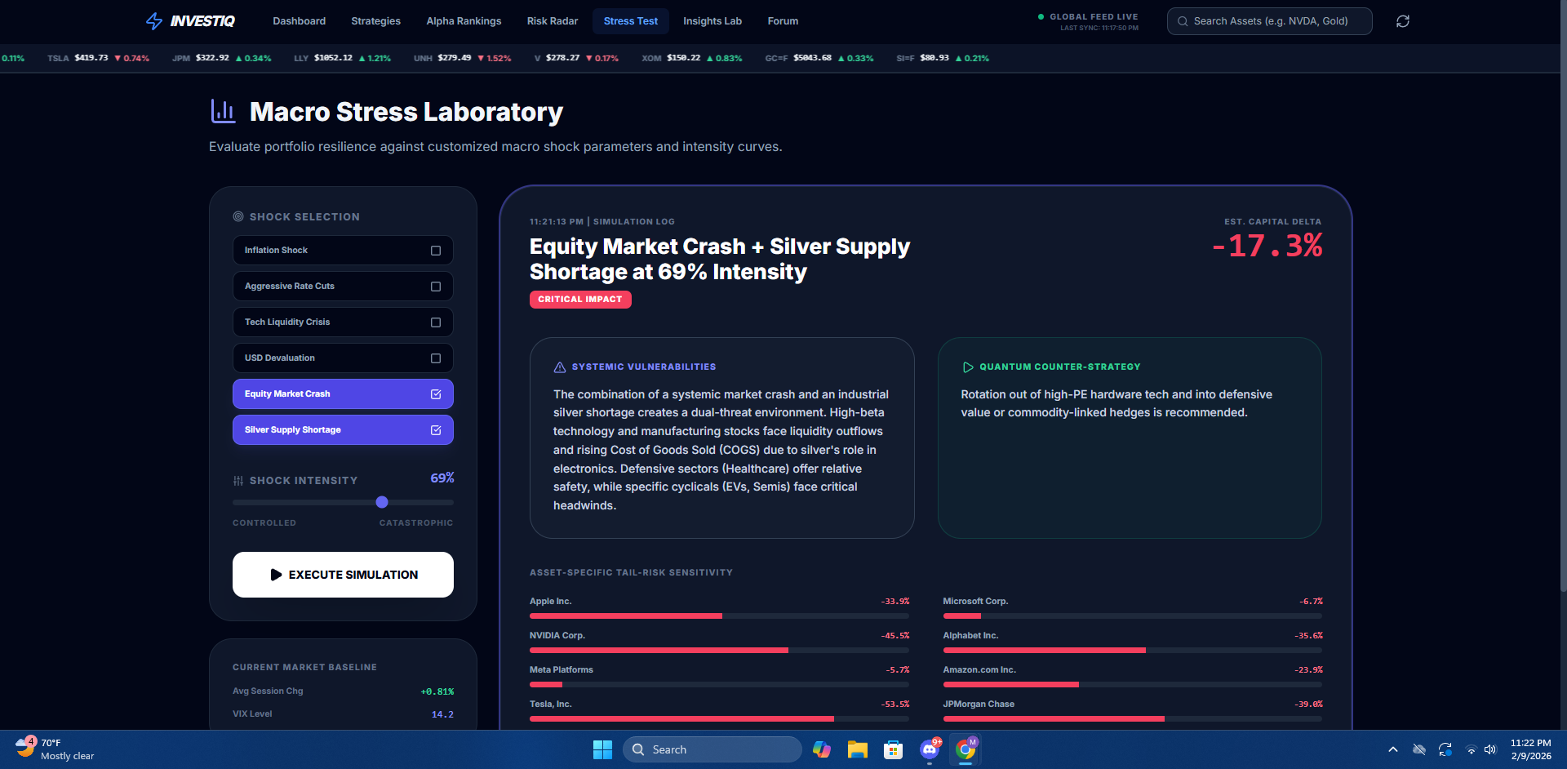The height and width of the screenshot is (769, 1567).
Task: Select the Stress Test tab
Action: [631, 21]
